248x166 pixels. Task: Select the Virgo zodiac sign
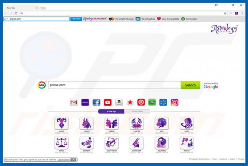pyautogui.click(x=187, y=124)
